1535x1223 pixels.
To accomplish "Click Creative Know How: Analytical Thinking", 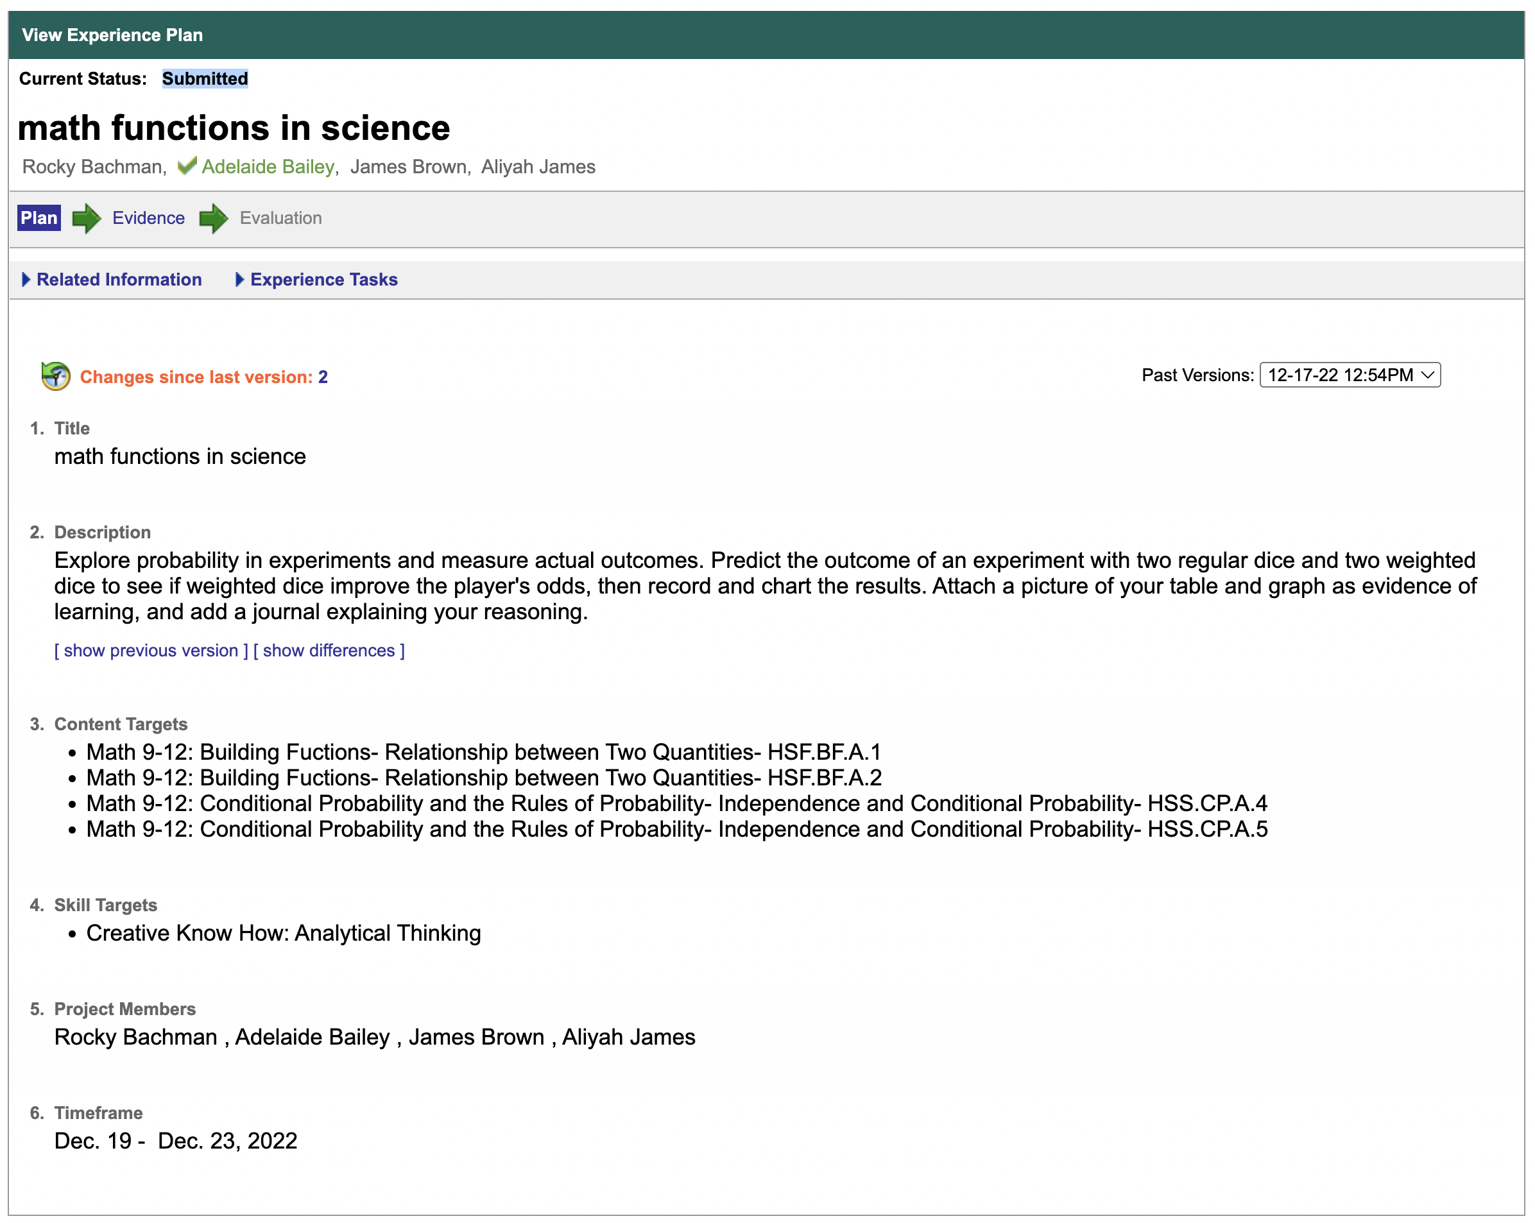I will click(284, 933).
